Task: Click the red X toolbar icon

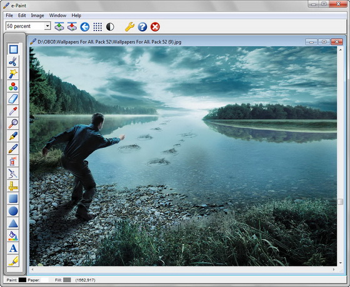Action: [x=155, y=27]
